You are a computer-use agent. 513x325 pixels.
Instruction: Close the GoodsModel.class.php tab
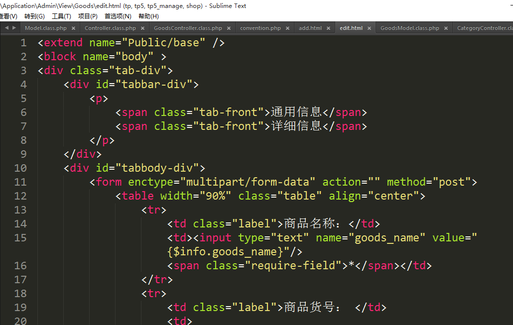[446, 28]
